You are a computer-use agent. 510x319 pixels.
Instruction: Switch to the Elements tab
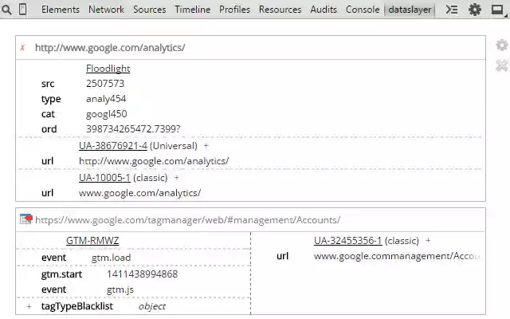pyautogui.click(x=61, y=10)
